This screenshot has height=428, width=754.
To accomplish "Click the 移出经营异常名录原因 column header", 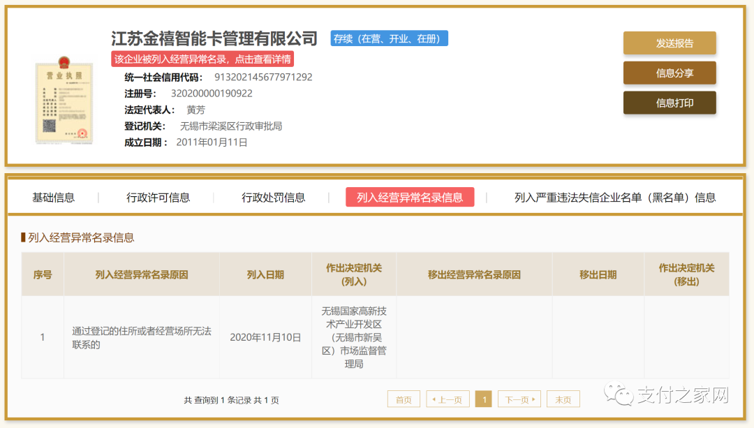I will pos(474,274).
